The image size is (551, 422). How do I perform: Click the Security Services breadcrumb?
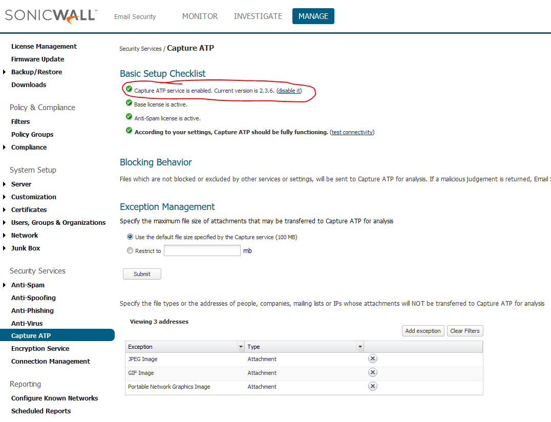(140, 49)
